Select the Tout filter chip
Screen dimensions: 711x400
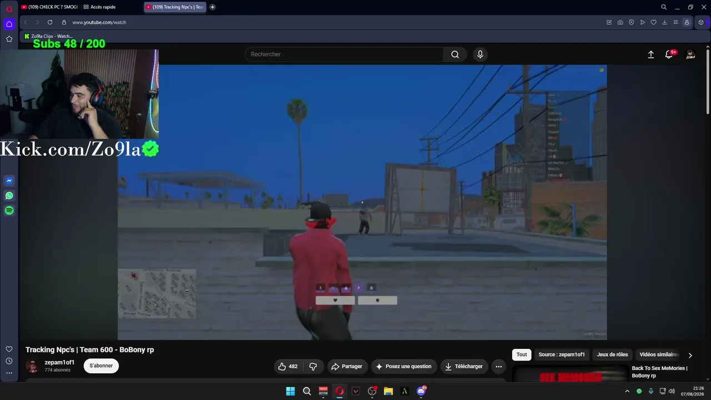[x=522, y=354]
